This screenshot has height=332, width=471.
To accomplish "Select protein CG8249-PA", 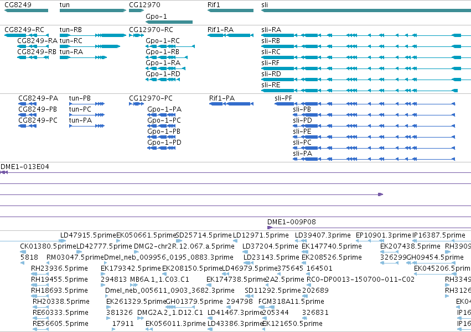I will point(27,104).
